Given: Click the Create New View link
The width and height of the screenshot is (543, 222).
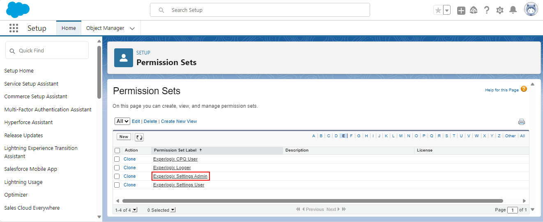Looking at the screenshot, I should coord(179,121).
